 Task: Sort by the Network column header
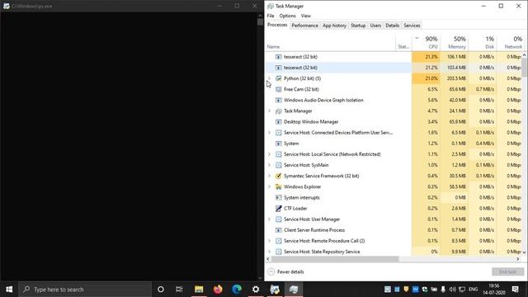(x=510, y=42)
